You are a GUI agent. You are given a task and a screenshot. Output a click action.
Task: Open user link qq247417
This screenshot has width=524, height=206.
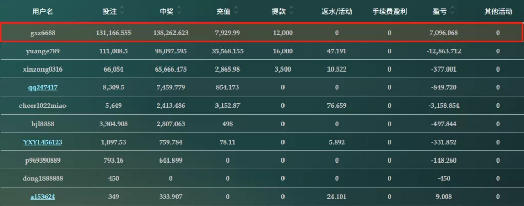tap(42, 87)
